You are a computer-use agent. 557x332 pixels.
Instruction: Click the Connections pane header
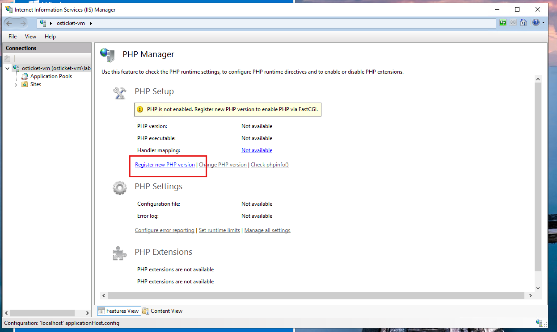tap(47, 48)
